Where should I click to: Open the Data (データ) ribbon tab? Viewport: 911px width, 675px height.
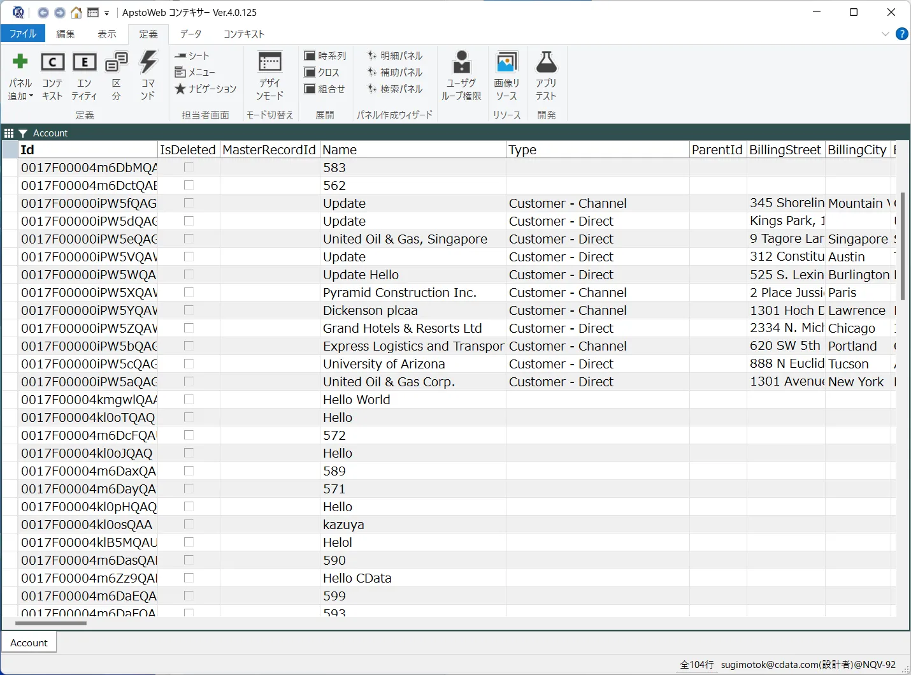click(190, 34)
